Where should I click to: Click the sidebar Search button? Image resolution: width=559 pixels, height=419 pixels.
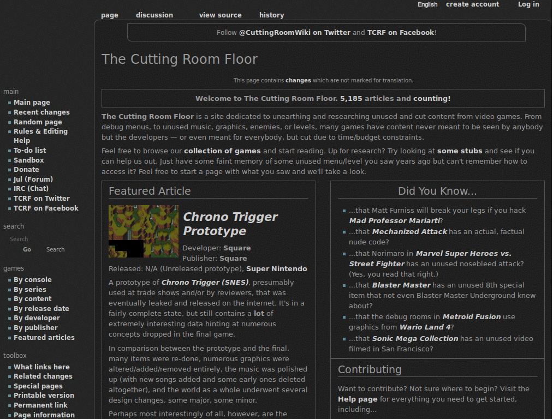[55, 249]
